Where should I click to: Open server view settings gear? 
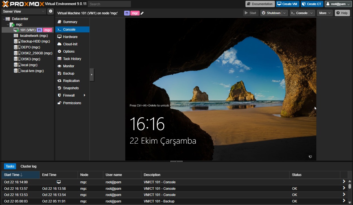tap(51, 11)
